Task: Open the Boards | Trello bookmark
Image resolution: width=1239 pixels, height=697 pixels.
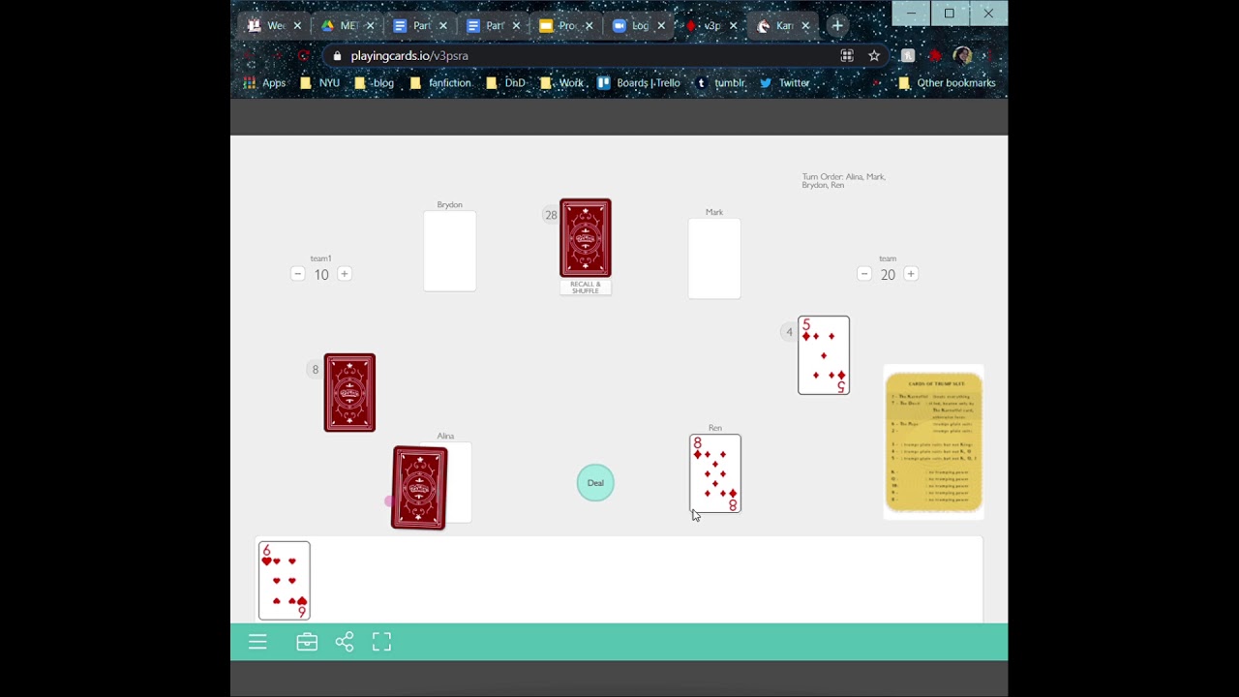Action: coord(638,83)
